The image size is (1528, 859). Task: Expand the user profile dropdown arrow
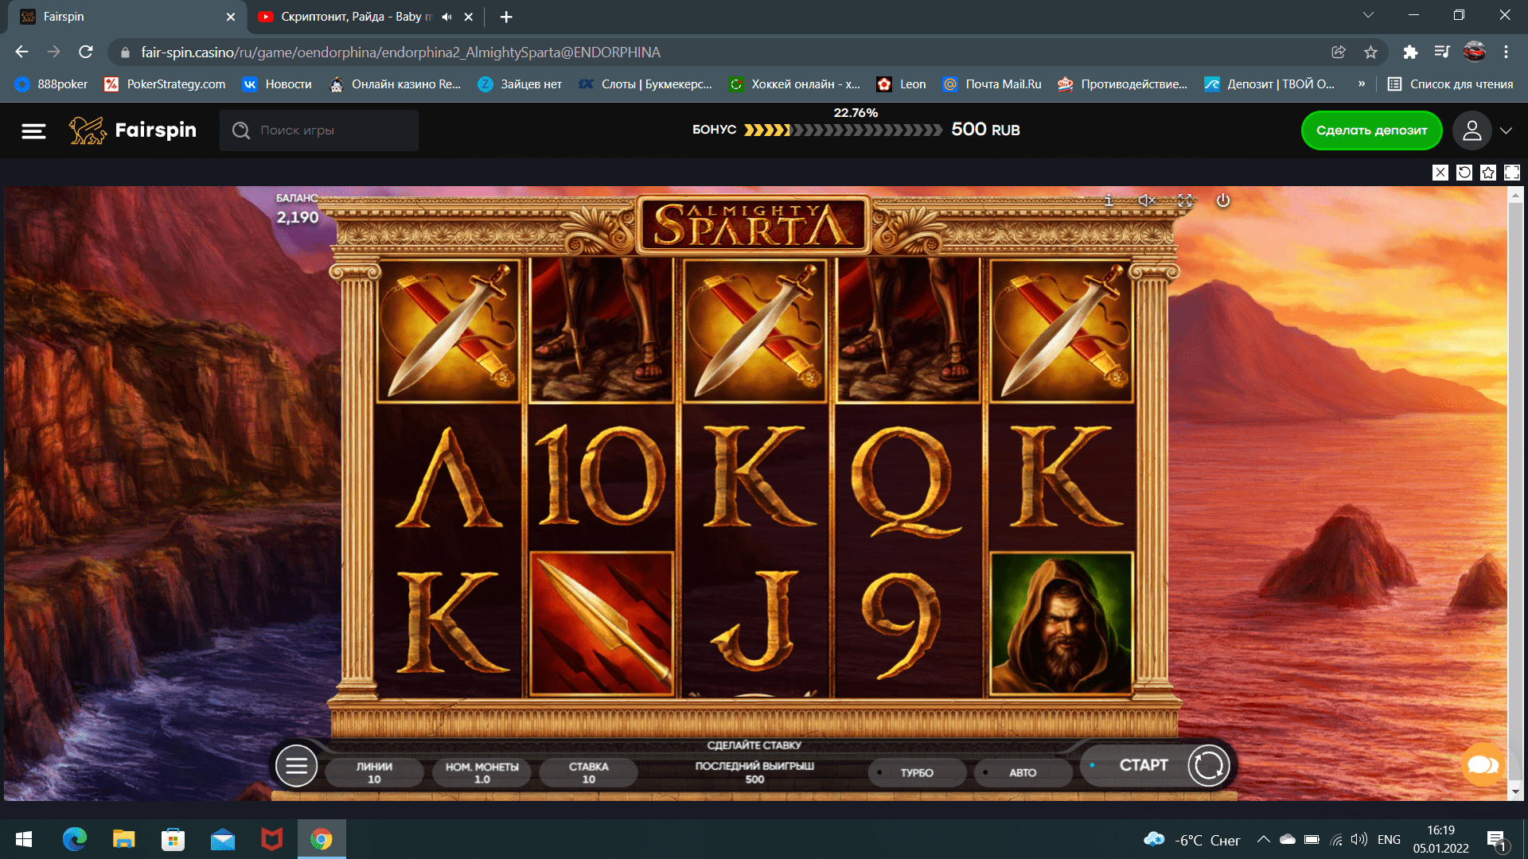(1506, 130)
